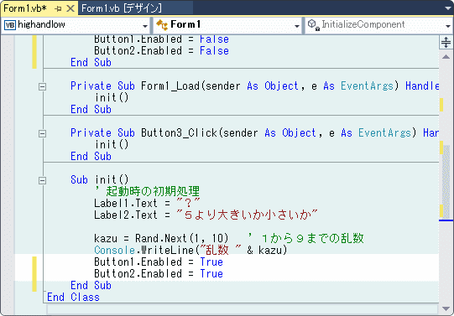The height and width of the screenshot is (316, 454).
Task: Click the string "５より大きいか小さいか"
Action: tap(247, 215)
